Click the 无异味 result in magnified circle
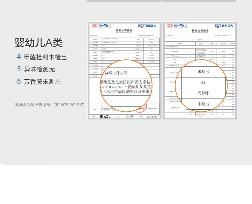This screenshot has width=252, height=204. (204, 93)
